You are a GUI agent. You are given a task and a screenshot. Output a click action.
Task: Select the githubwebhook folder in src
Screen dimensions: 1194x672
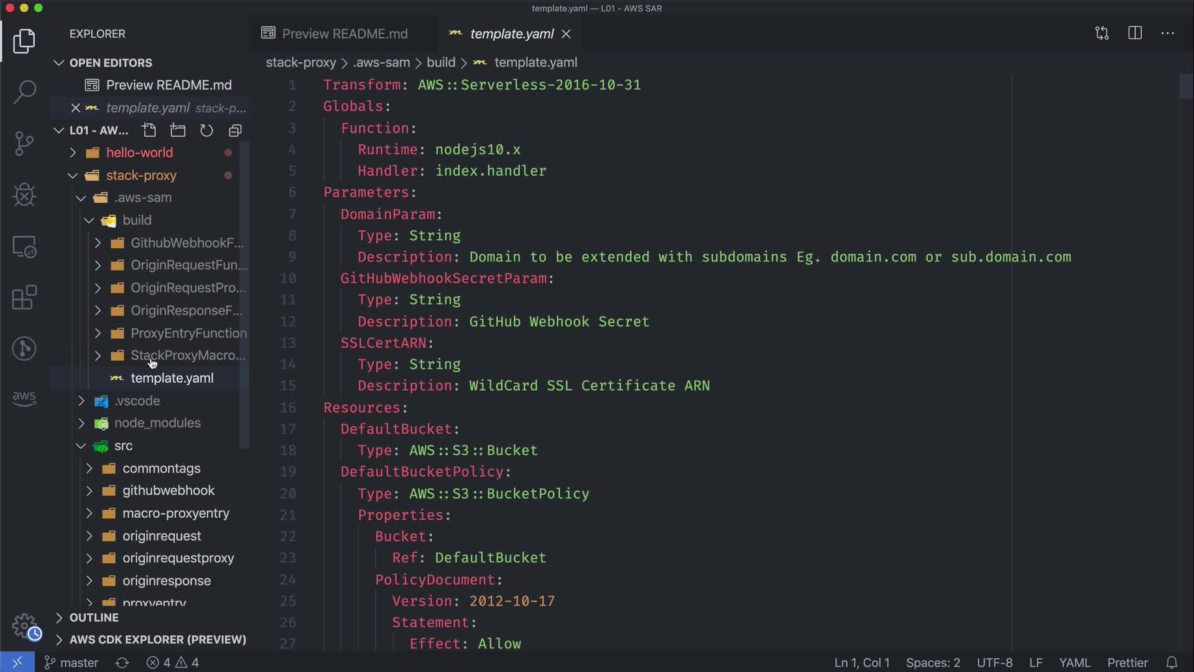168,490
